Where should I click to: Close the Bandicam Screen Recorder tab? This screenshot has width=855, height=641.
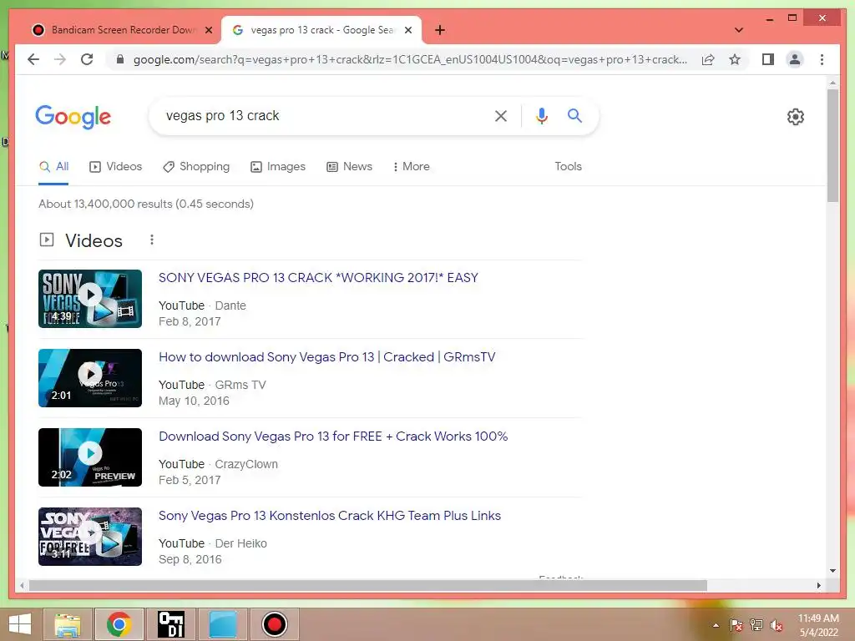208,30
